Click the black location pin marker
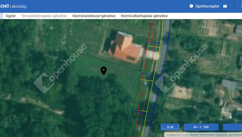Image resolution: width=242 pixels, height=137 pixels. pyautogui.click(x=103, y=71)
